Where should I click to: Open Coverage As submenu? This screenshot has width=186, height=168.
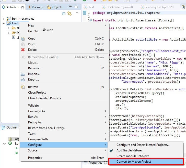point(64,111)
